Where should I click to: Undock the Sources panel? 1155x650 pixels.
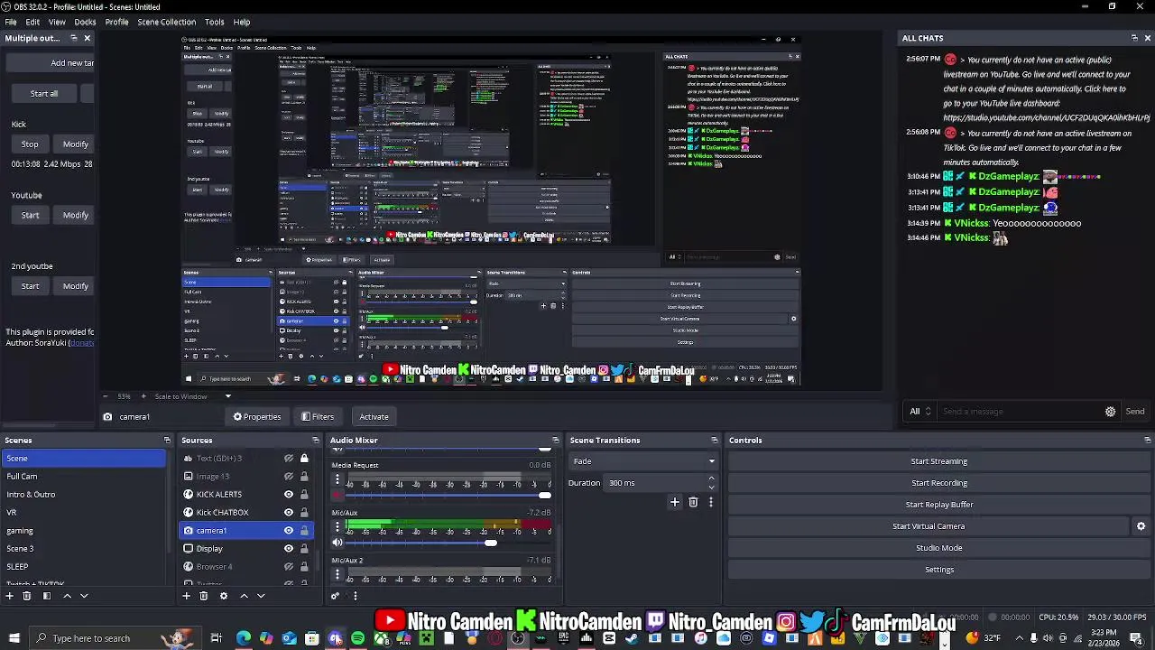click(317, 441)
